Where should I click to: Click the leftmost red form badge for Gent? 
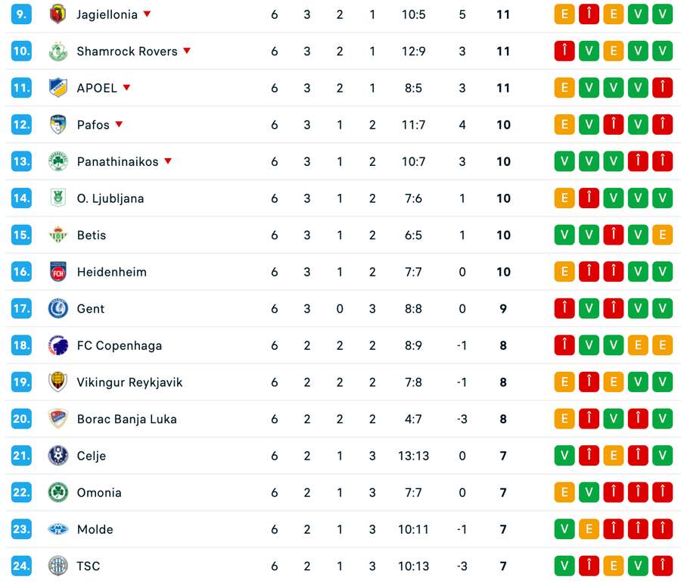click(x=564, y=309)
